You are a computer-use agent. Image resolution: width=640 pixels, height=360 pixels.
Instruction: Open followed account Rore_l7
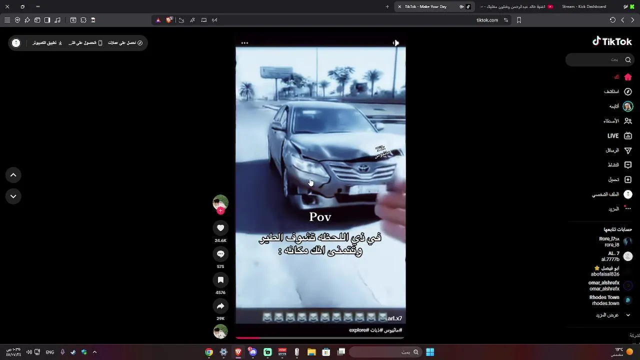(x=615, y=242)
